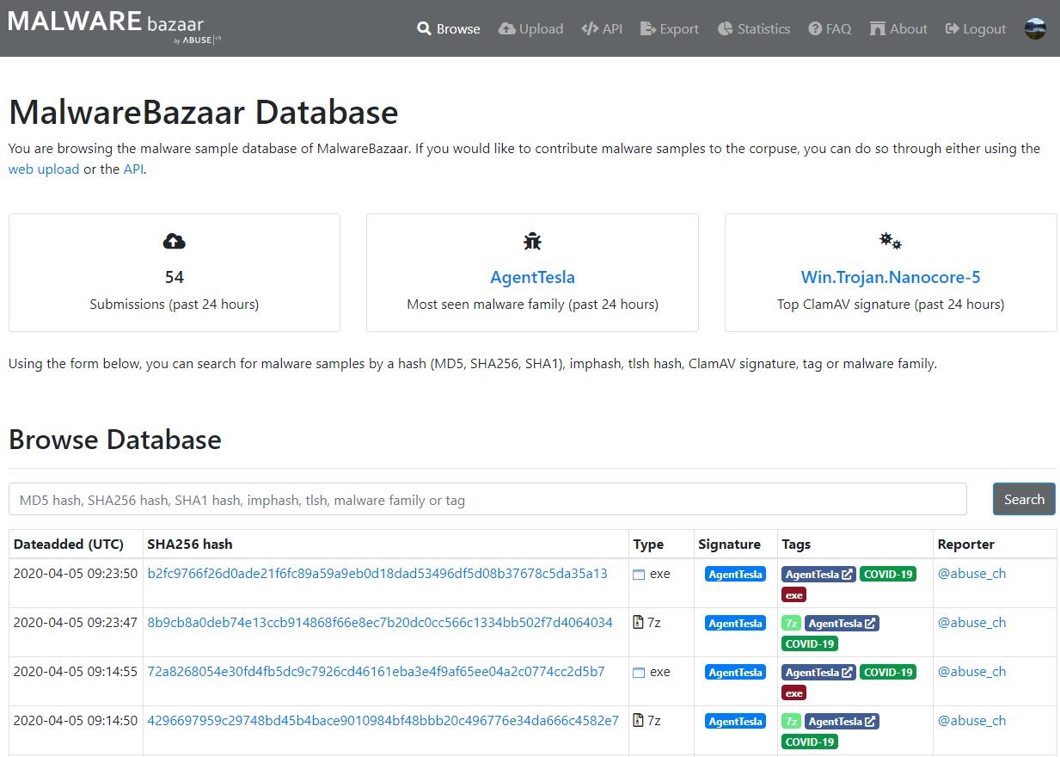Image resolution: width=1060 pixels, height=757 pixels.
Task: Click COVID-19 tag in 09:23:50 row
Action: 888,575
